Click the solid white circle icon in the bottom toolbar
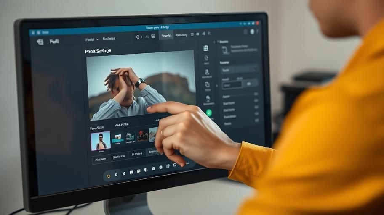The height and width of the screenshot is (215, 384). [x=161, y=168]
